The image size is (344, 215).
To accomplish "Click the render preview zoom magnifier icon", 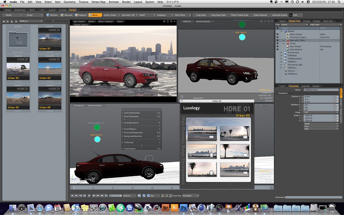I will click(x=171, y=21).
